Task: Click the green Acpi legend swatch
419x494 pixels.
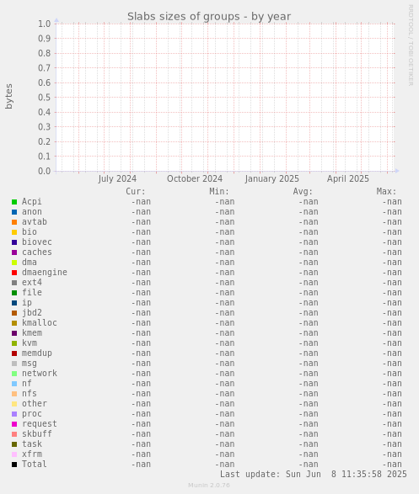Action: pyautogui.click(x=14, y=202)
